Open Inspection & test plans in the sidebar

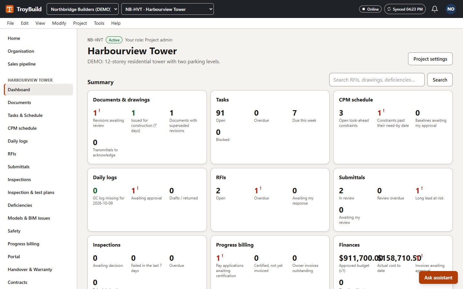pyautogui.click(x=39, y=192)
